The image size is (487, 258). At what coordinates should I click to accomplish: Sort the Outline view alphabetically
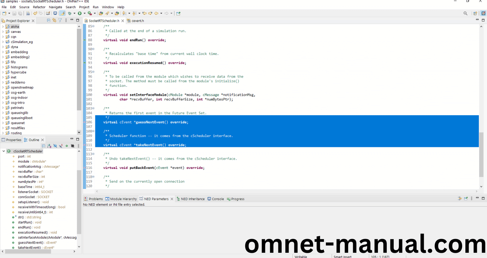49,146
